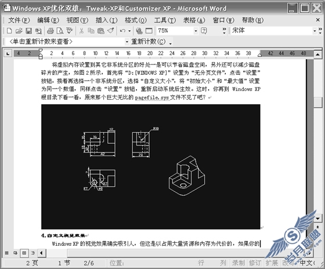The height and width of the screenshot is (269, 325).
Task: Undo the last action
Action: click(x=122, y=31)
